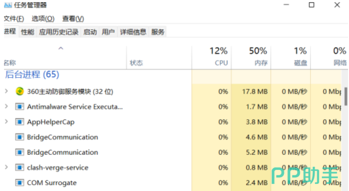
Task: Click the COM Surrogate process icon
Action: (x=20, y=183)
